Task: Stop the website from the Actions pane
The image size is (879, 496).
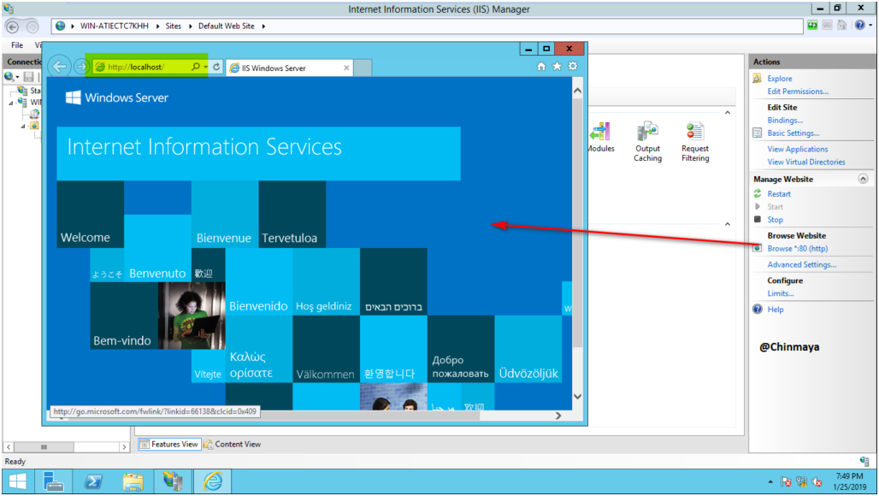Action: 775,220
